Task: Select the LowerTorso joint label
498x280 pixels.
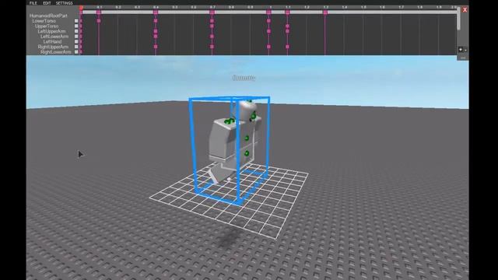Action: (x=44, y=21)
